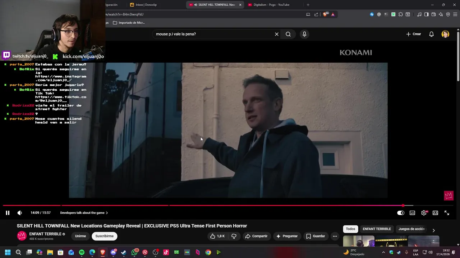Show more filter chips with the right arrow

pyautogui.click(x=433, y=230)
